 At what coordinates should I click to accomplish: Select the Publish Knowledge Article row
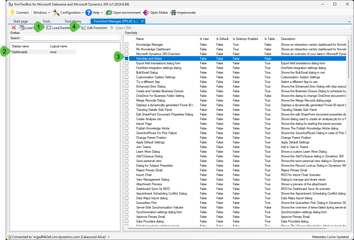click(x=235, y=128)
